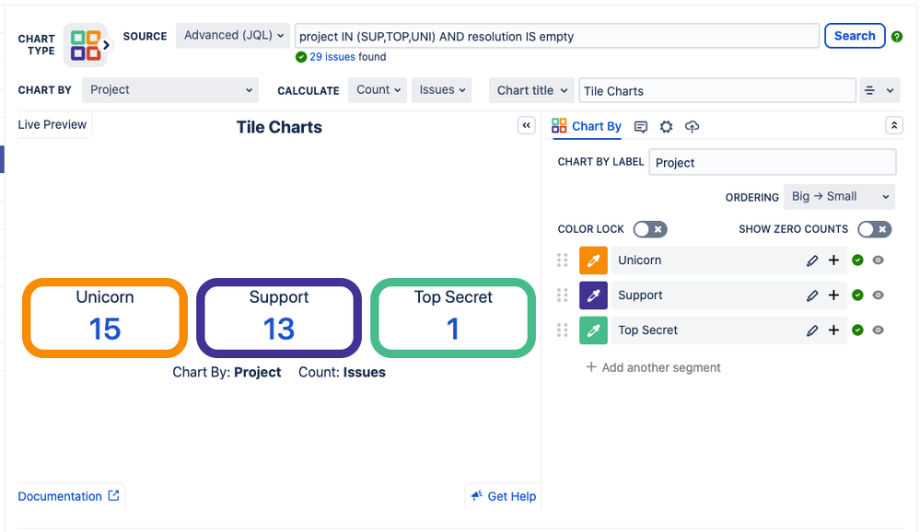Open the Chart By Project dropdown
Screen dimensions: 920x532
click(x=170, y=90)
